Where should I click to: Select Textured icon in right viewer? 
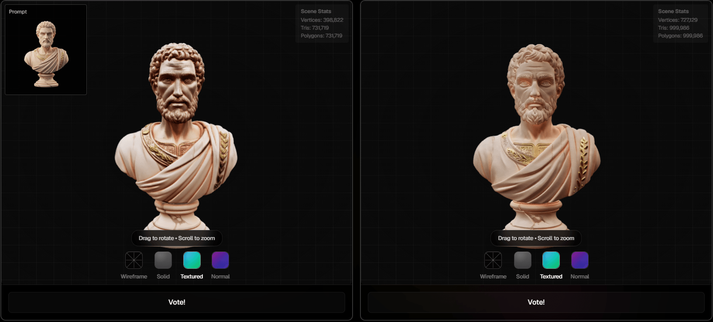[x=551, y=260]
